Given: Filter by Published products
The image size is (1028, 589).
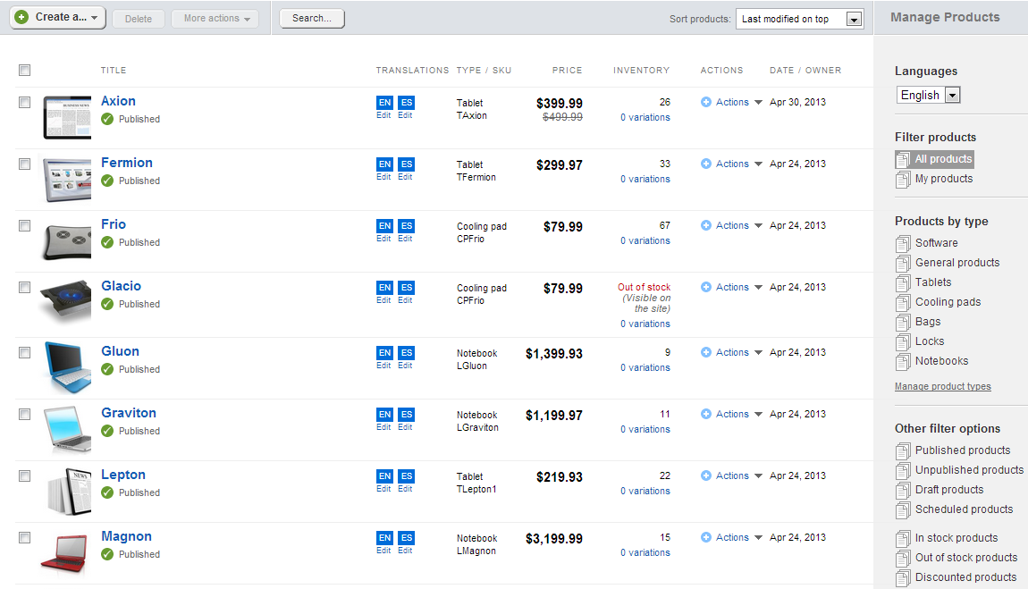Looking at the screenshot, I should pos(962,450).
